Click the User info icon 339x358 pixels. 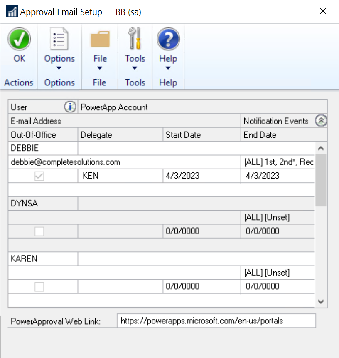click(70, 107)
